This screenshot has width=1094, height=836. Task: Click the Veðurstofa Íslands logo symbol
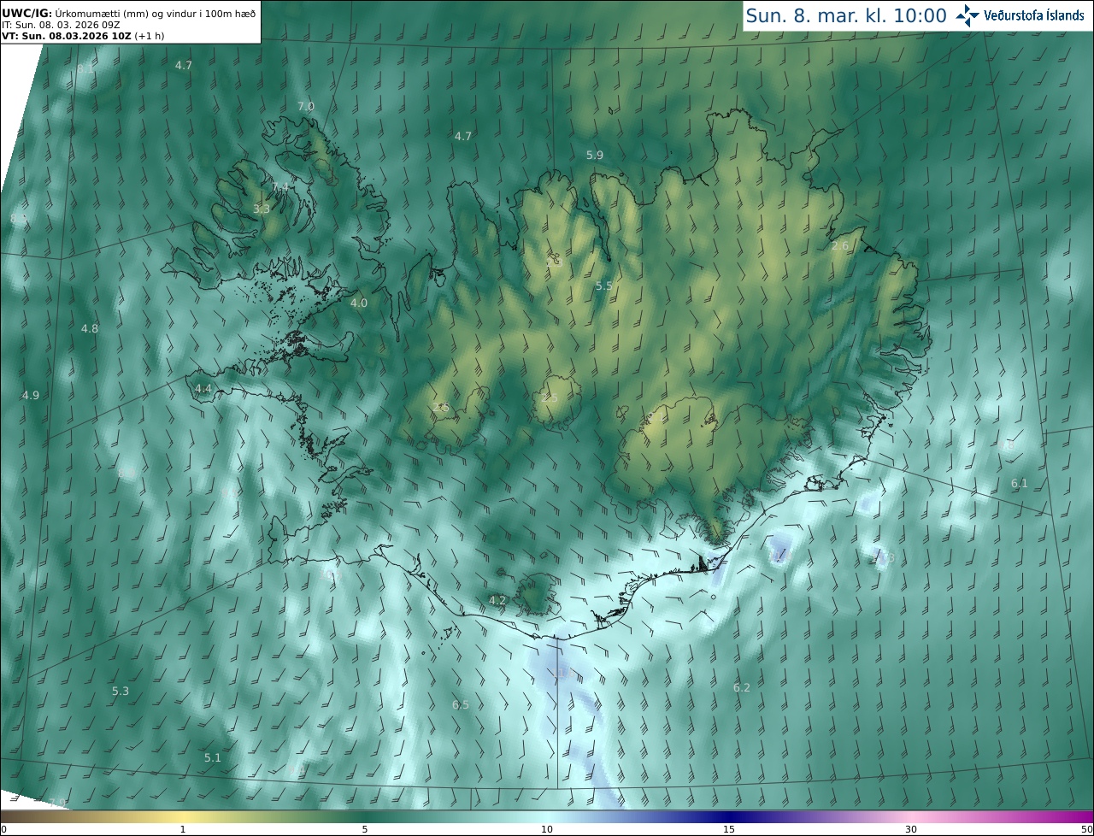[x=968, y=15]
